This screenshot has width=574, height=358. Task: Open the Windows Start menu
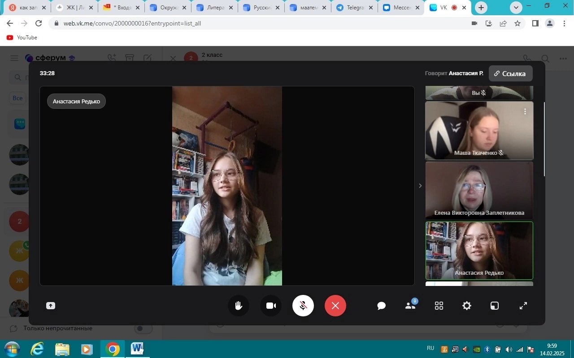(x=12, y=349)
